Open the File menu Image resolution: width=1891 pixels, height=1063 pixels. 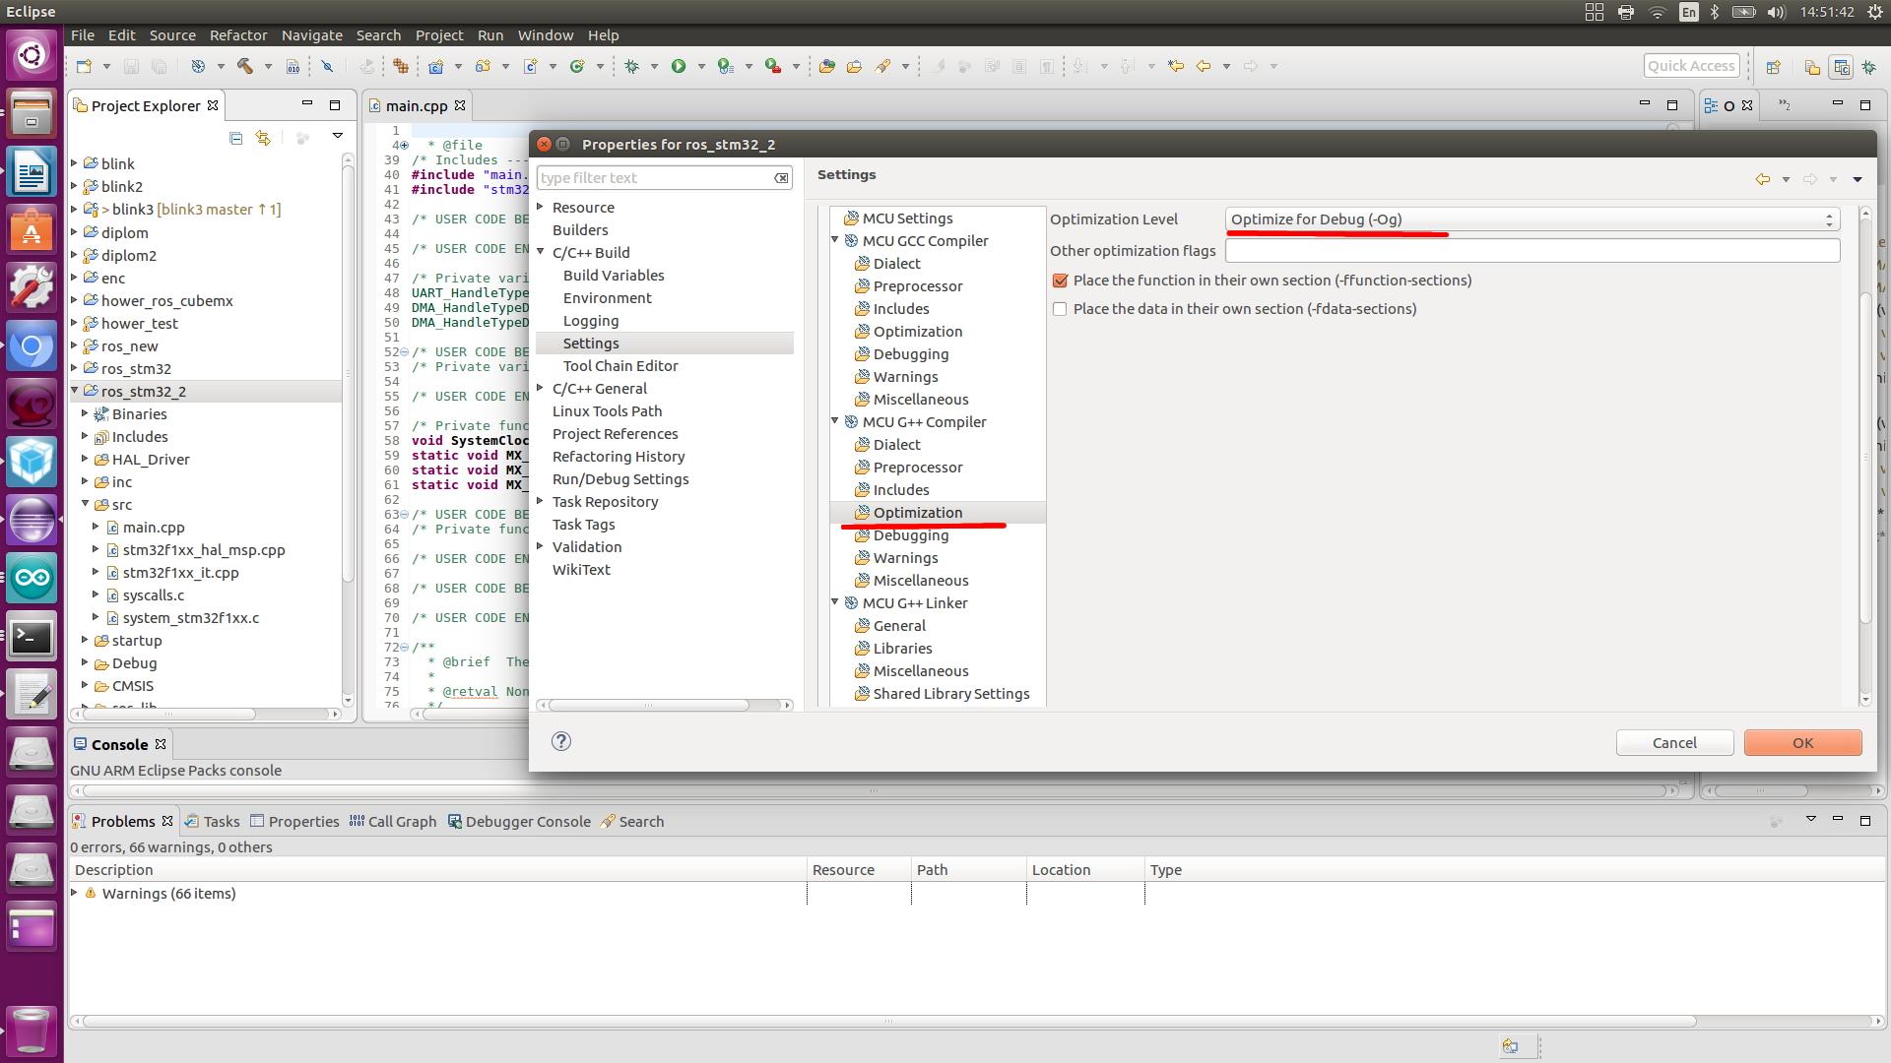click(x=83, y=34)
